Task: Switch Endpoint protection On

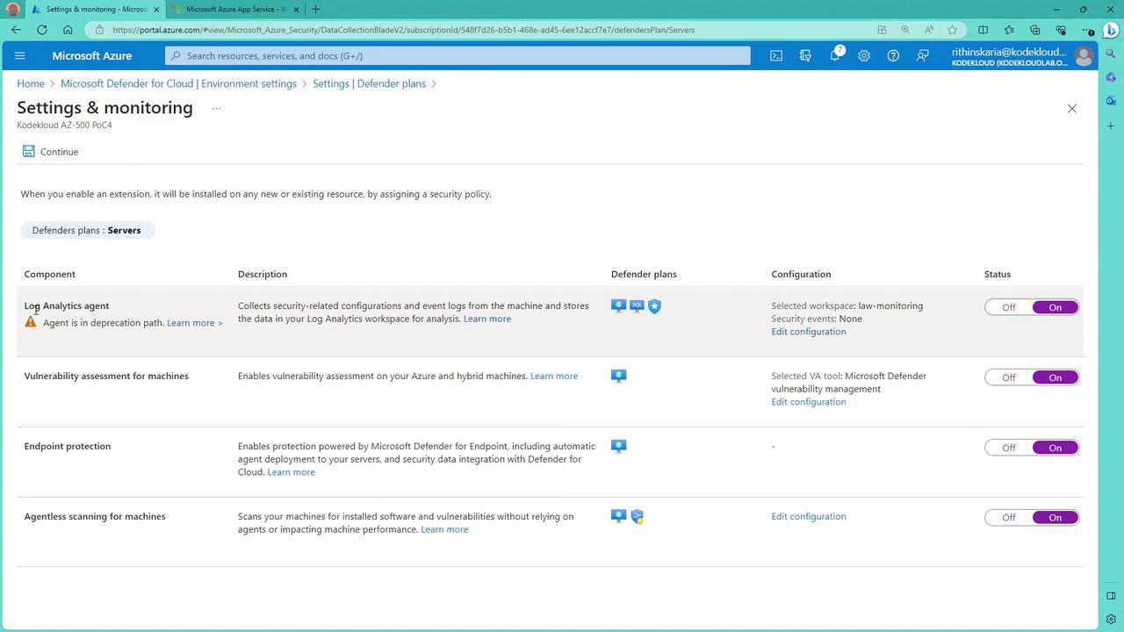Action: 1055,448
